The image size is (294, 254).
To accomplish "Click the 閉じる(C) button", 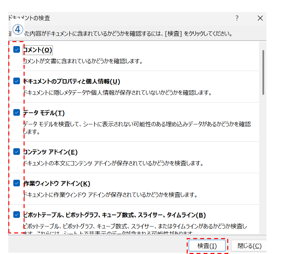I will click(249, 246).
